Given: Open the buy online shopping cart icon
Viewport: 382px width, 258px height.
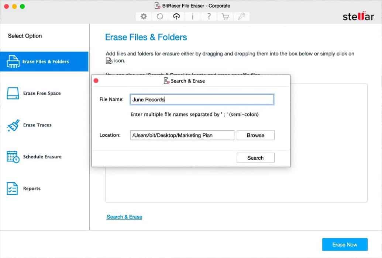Looking at the screenshot, I should 225,16.
